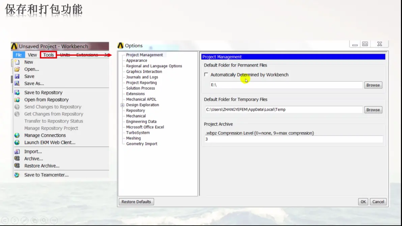Image resolution: width=402 pixels, height=226 pixels.
Task: Click the slideshow pen tool icon
Action: click(25, 220)
